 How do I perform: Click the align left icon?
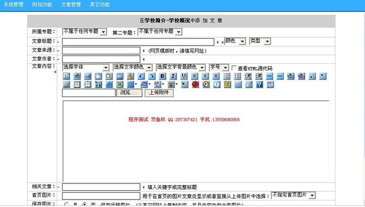click(x=194, y=76)
